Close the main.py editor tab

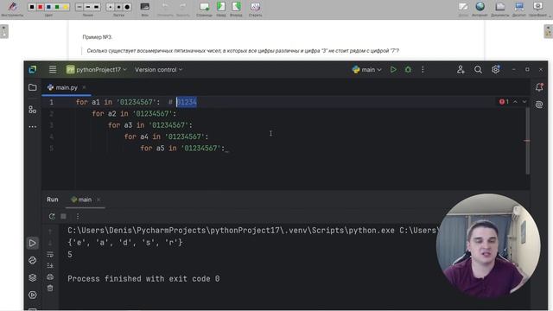(84, 87)
